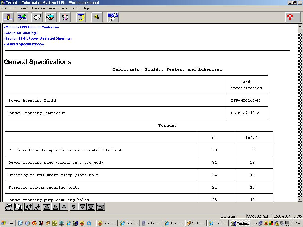This screenshot has height=227, width=303.
Task: Open help with the red question mark
Action: point(293,17)
